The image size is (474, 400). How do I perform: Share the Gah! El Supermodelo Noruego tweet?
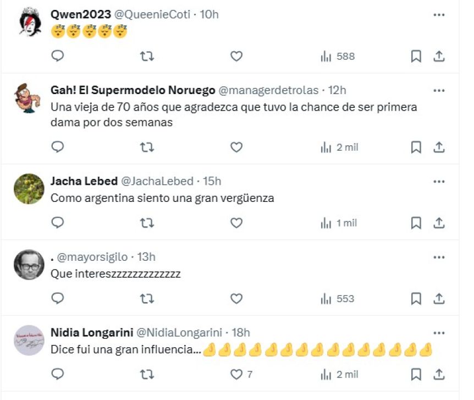pos(439,147)
